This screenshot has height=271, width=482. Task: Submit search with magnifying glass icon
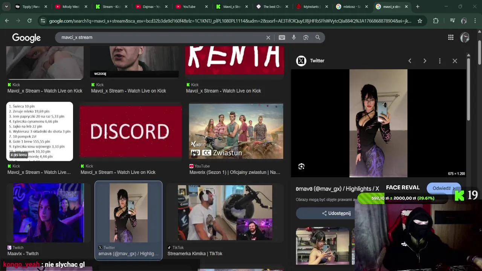click(x=318, y=37)
